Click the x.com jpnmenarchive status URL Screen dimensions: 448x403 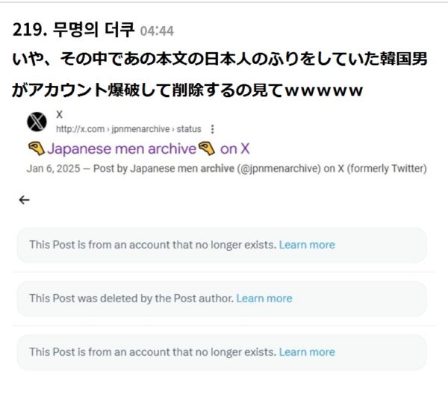[x=128, y=129]
